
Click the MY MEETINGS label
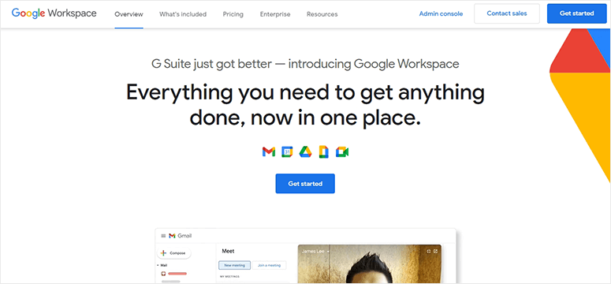click(229, 277)
